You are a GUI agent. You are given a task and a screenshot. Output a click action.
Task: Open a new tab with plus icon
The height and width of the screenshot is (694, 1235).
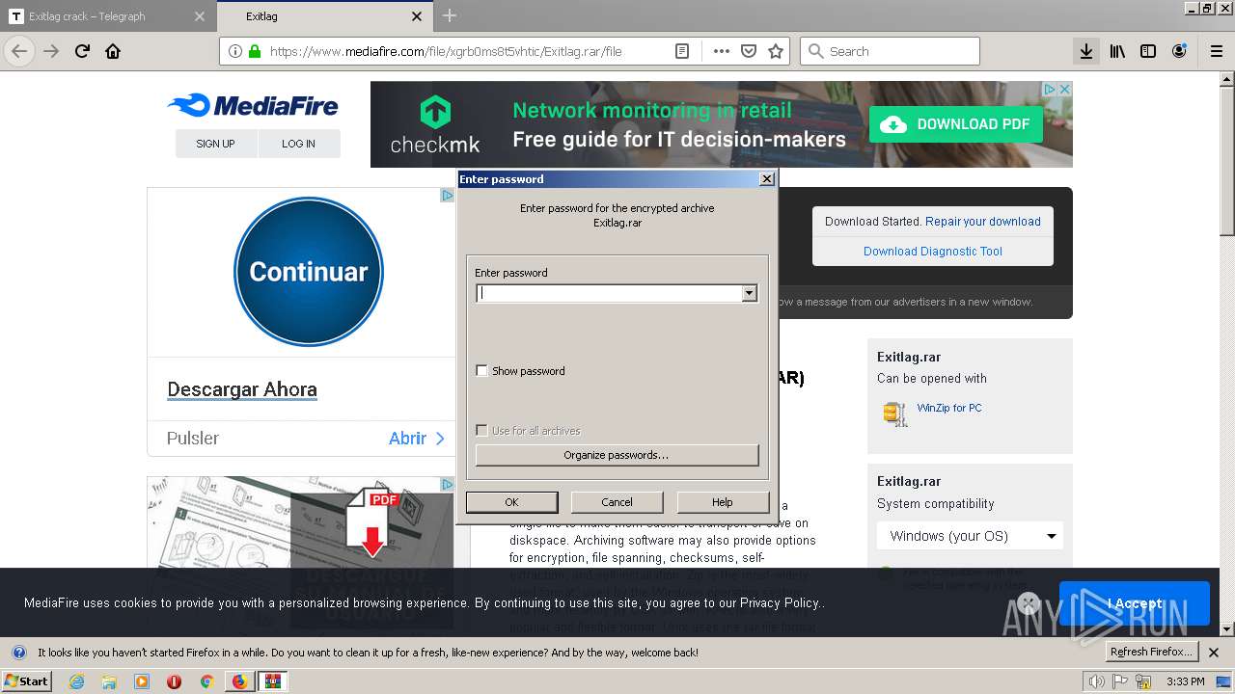click(450, 15)
